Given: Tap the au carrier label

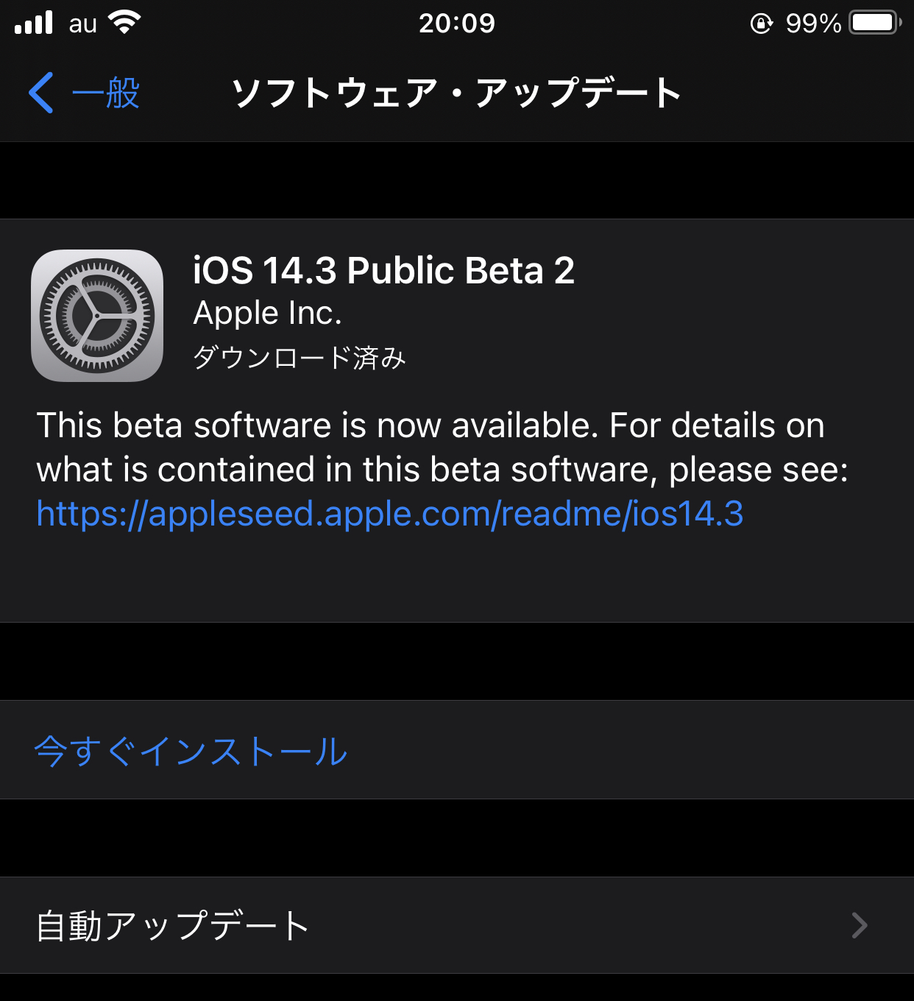Looking at the screenshot, I should coord(83,24).
